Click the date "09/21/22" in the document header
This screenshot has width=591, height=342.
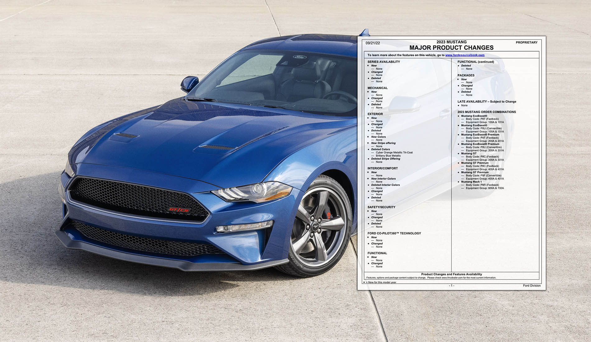pyautogui.click(x=373, y=43)
